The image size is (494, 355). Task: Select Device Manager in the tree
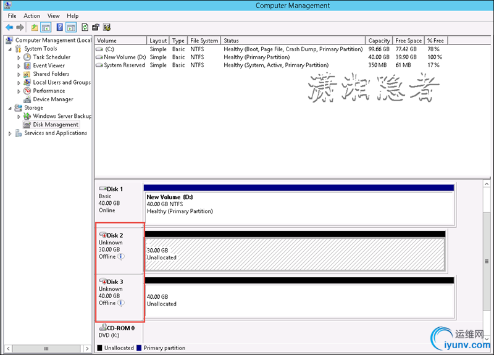(x=52, y=99)
